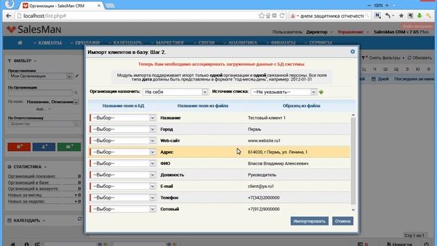Go back with the browser back arrow

coord(8,16)
